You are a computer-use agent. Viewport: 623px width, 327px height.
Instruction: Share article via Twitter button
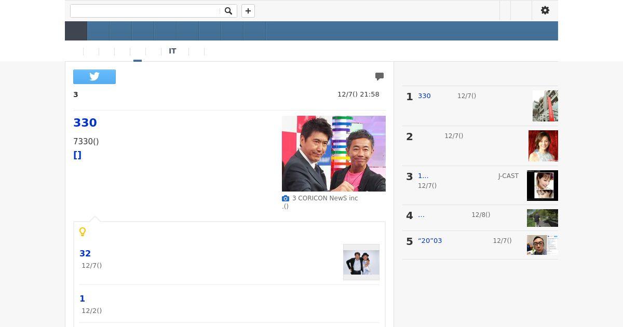tap(94, 77)
